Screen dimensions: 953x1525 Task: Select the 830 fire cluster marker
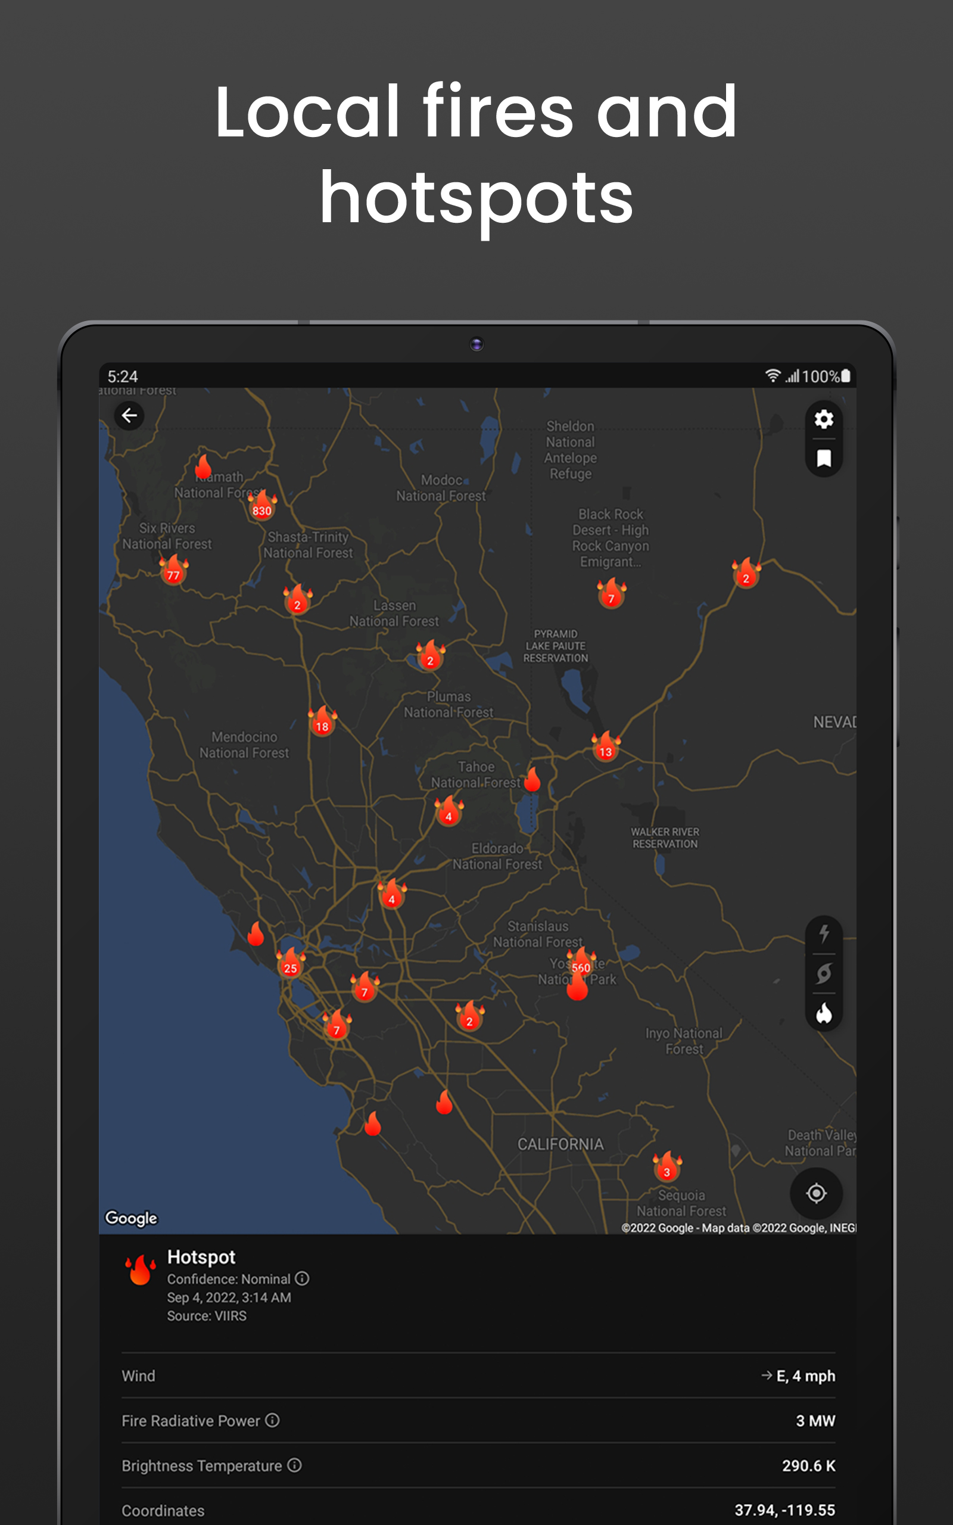pyautogui.click(x=261, y=509)
